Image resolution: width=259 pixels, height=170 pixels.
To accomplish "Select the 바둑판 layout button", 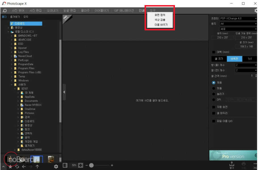I will coord(234,59).
